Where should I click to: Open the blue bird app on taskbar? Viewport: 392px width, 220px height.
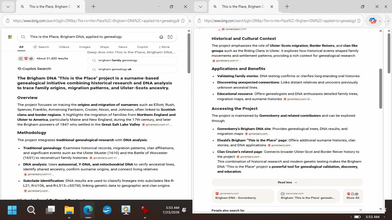(107, 210)
